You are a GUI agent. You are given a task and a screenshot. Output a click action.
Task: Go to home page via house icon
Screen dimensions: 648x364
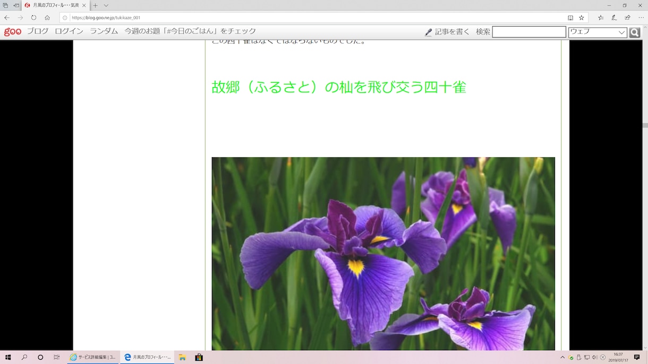47,18
